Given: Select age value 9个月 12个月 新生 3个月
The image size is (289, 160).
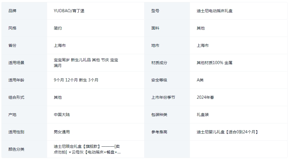Looking at the screenshot, I should coord(76,80).
